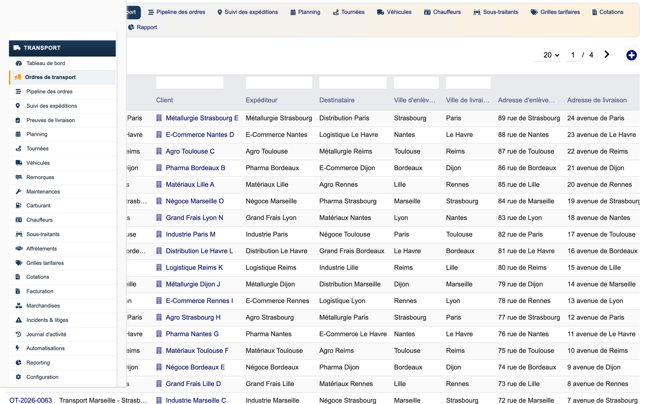Edit the current page number field
Viewport: 646px width, 404px height.
pos(573,55)
